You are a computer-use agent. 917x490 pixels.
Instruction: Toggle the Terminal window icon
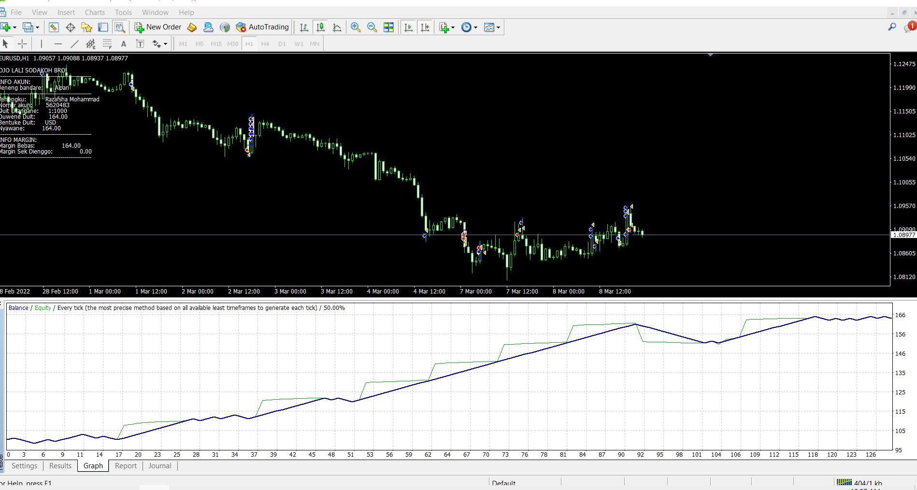coord(103,27)
